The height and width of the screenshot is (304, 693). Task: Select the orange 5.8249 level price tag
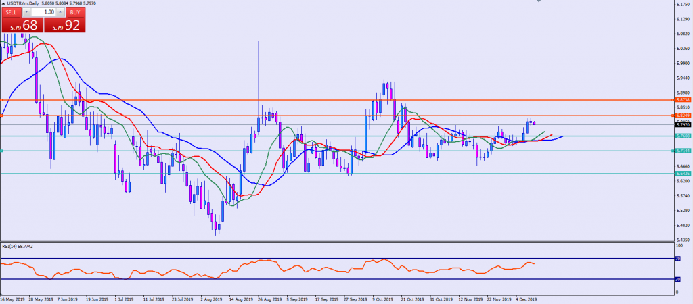tap(682, 116)
